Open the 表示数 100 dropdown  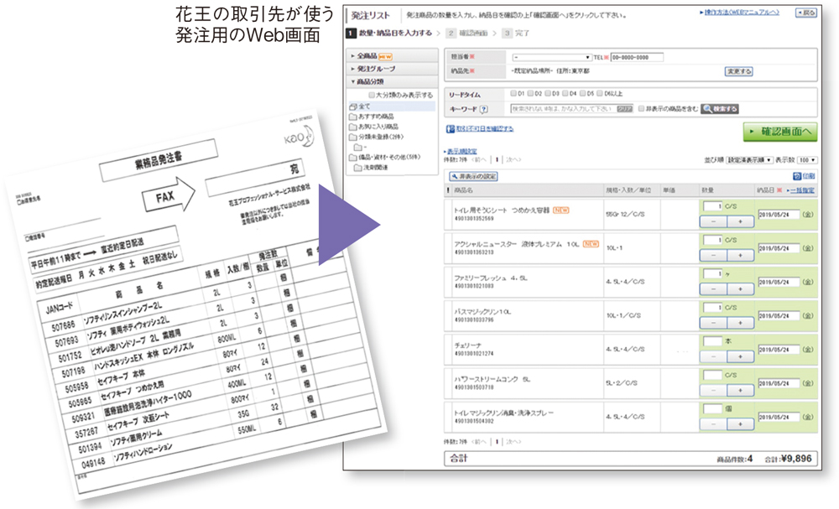pyautogui.click(x=807, y=158)
